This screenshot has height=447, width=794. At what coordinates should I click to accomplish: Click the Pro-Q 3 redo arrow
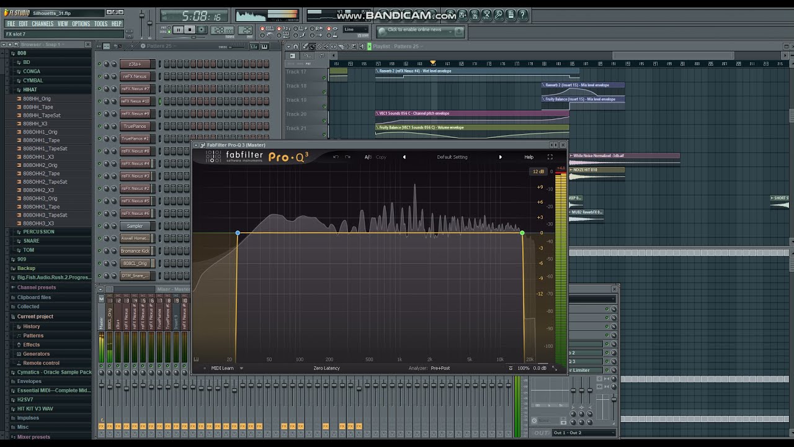tap(347, 157)
